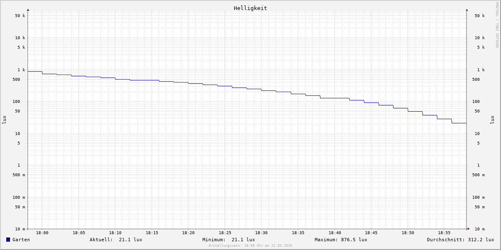Click the "Minimum: 21.1 lux" statistic
This screenshot has height=250, width=501.
(229, 240)
